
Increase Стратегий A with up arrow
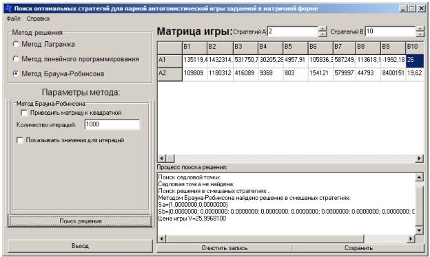(322, 29)
